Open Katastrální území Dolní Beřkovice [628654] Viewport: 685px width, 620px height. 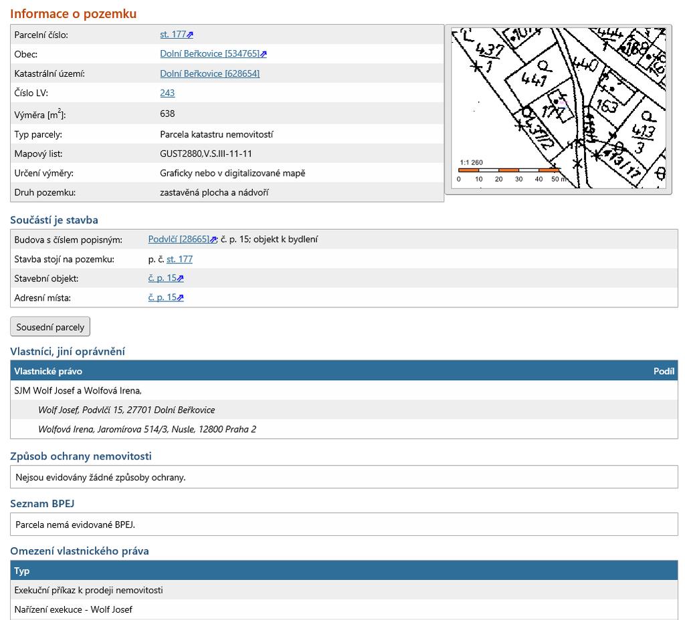pos(209,73)
